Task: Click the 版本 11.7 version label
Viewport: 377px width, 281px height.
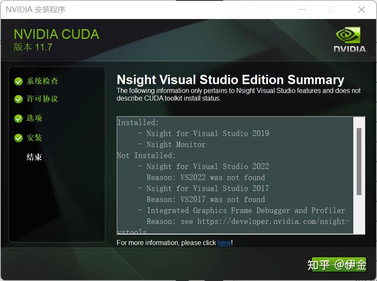Action: (x=33, y=47)
